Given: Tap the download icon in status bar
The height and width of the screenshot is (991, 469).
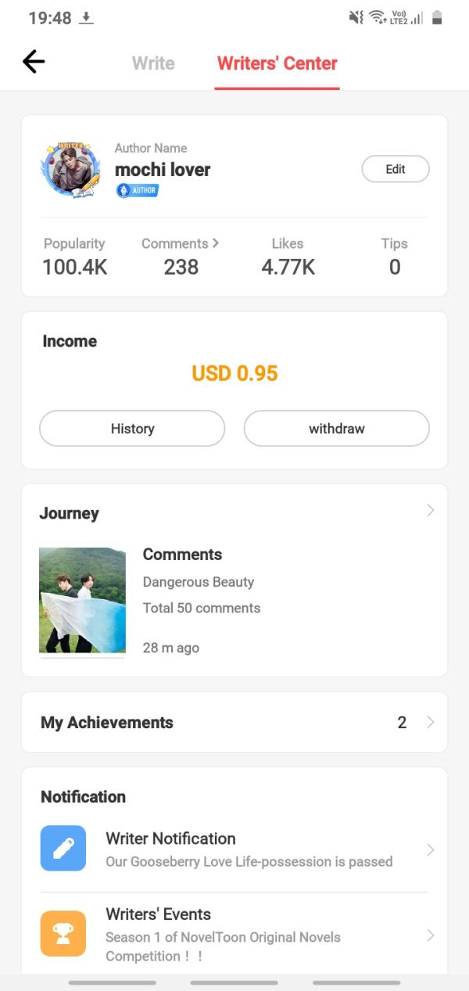Looking at the screenshot, I should [87, 18].
